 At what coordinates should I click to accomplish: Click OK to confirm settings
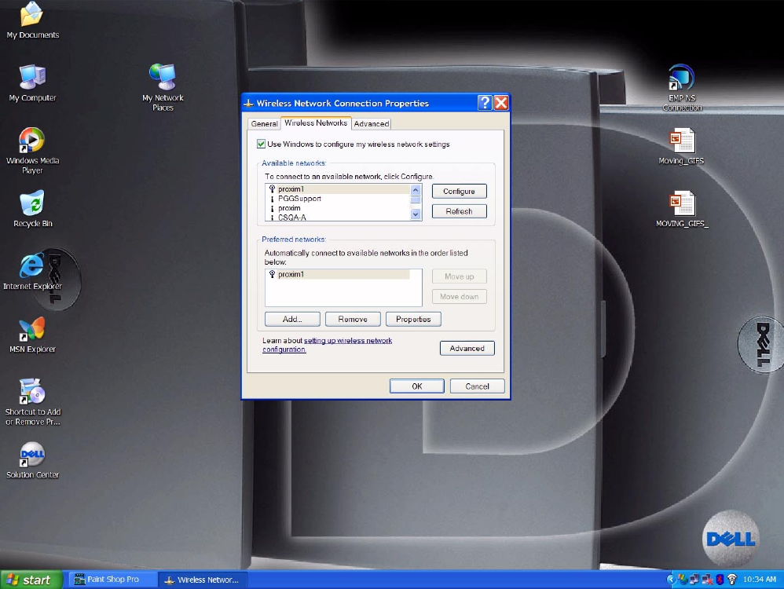(417, 386)
